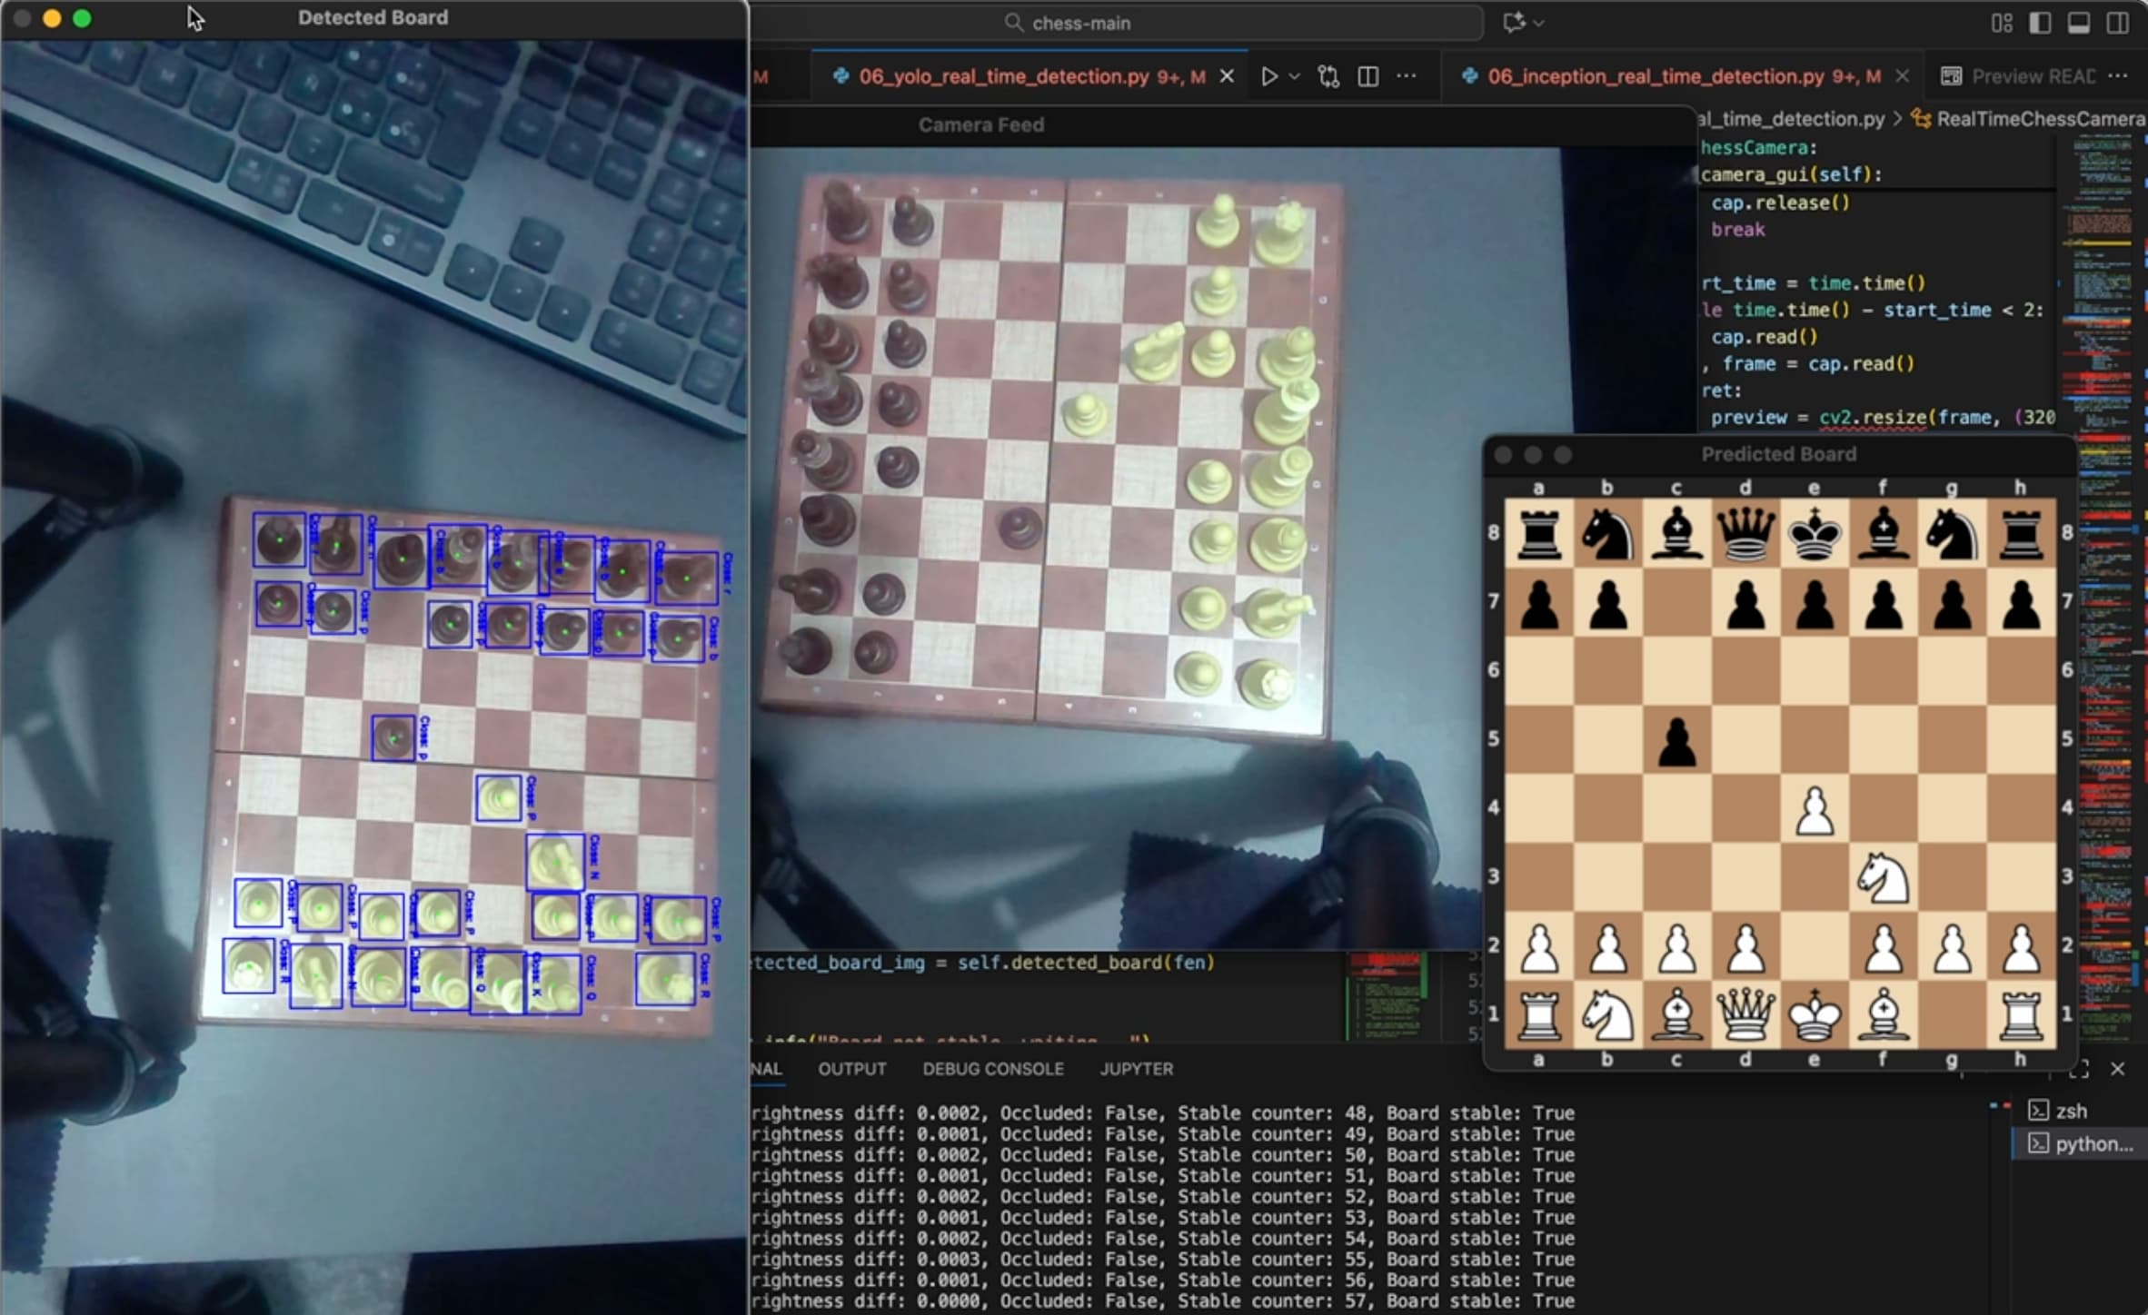Select the zsh terminal session
This screenshot has height=1315, width=2148.
click(x=2070, y=1111)
